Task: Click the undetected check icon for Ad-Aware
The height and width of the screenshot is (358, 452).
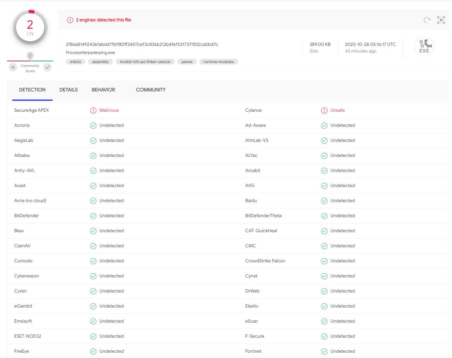Action: [324, 125]
